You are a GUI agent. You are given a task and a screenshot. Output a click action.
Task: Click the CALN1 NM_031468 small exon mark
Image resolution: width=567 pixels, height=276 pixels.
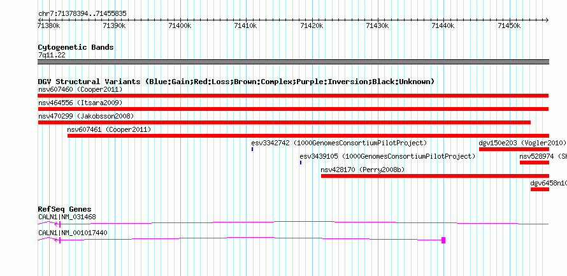click(60, 224)
